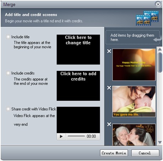Image resolution: width=163 pixels, height=161 pixels.
Task: Close the Merge window with the X
Action: pyautogui.click(x=158, y=4)
